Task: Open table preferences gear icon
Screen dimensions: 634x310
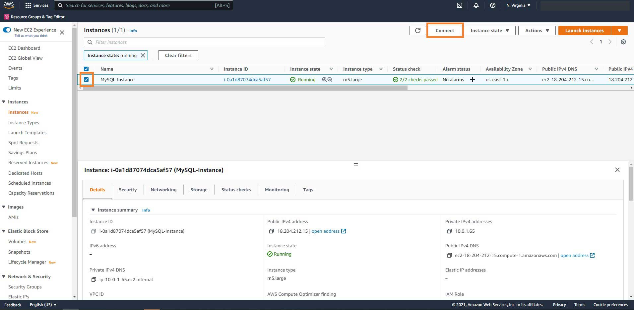Action: point(623,42)
